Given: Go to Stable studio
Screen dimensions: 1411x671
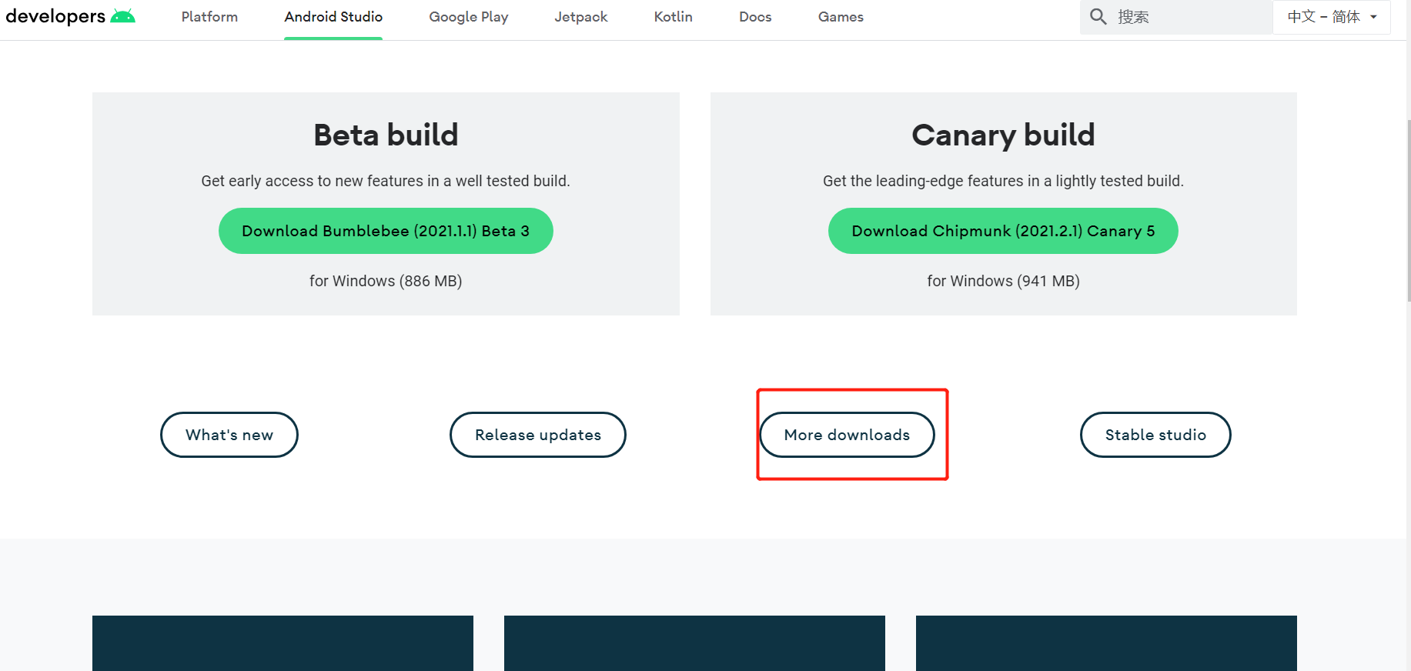Looking at the screenshot, I should pyautogui.click(x=1155, y=435).
